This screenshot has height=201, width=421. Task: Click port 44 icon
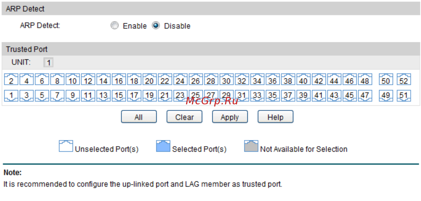(334, 80)
